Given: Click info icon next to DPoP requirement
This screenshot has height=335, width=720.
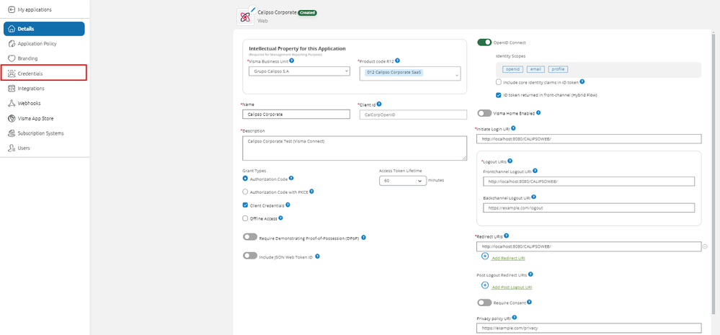Looking at the screenshot, I should coord(363,238).
